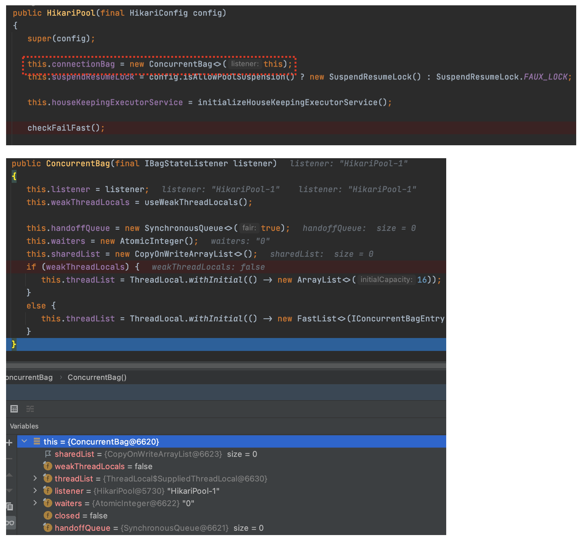Click the ConcurrentBag() breadcrumb
Image resolution: width=580 pixels, height=540 pixels.
(97, 377)
